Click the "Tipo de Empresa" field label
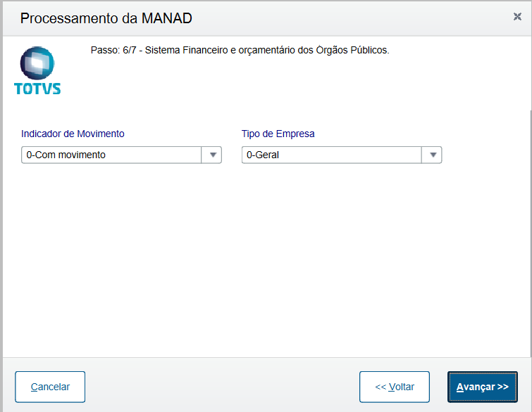The image size is (532, 412). (278, 134)
